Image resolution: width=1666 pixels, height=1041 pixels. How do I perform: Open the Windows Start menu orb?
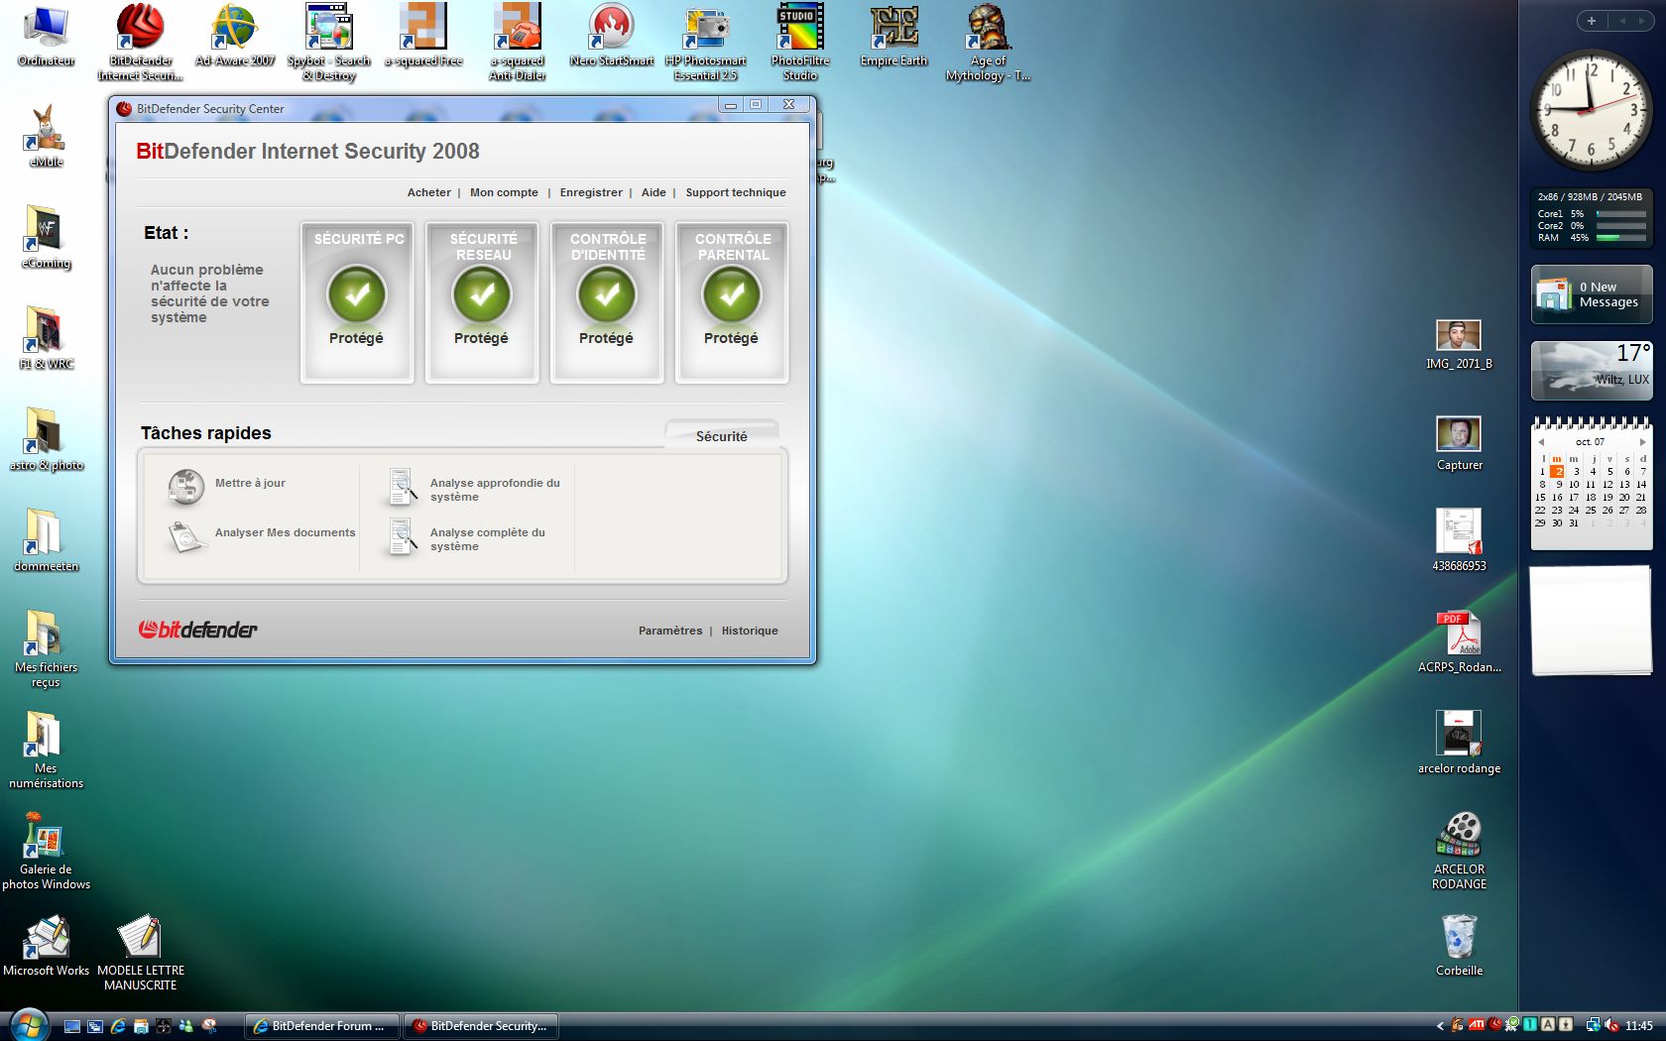click(28, 1025)
